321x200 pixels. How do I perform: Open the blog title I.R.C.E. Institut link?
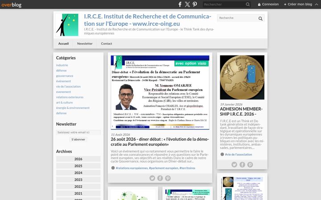(148, 20)
